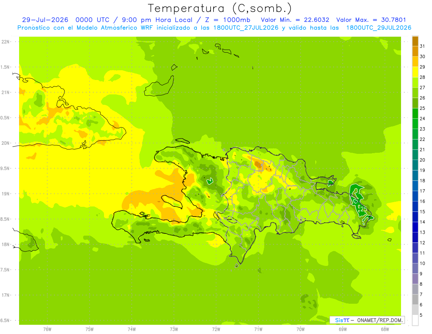Click the '20N' latitude axis label

(x=6, y=143)
